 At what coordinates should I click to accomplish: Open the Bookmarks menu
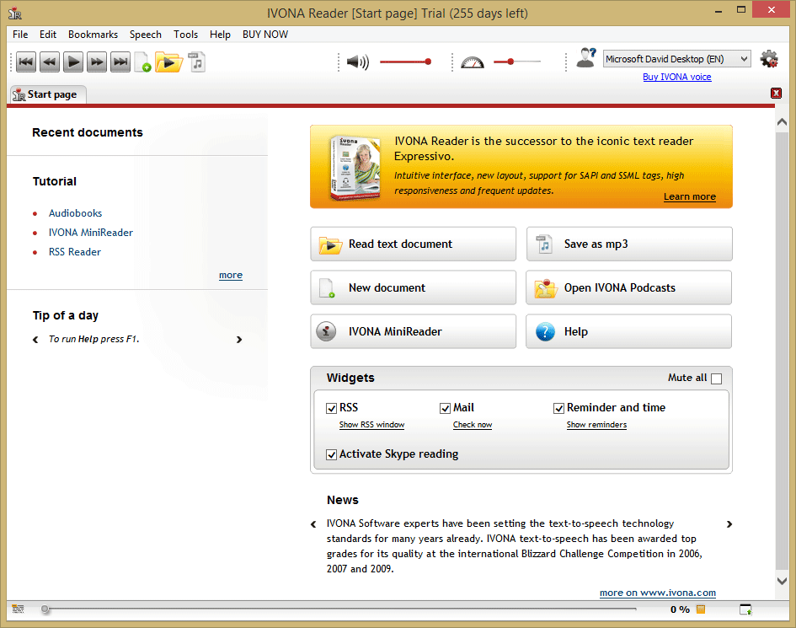coord(93,34)
